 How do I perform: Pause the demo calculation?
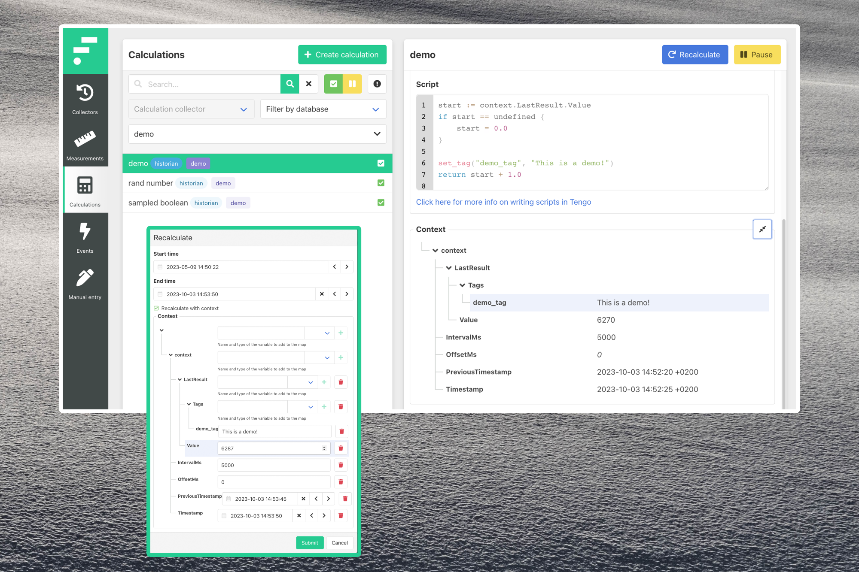pyautogui.click(x=757, y=54)
